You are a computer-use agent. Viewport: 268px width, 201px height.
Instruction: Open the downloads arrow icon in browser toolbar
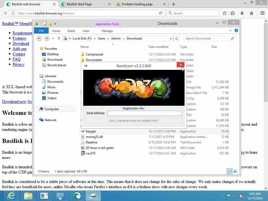pyautogui.click(x=242, y=13)
